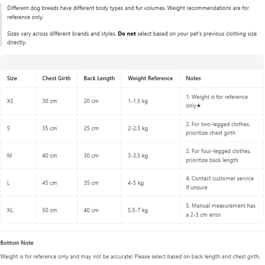Image resolution: width=265 pixels, height=265 pixels.
Task: Select the 'Contact customer service if unsure' note
Action: [x=220, y=183]
